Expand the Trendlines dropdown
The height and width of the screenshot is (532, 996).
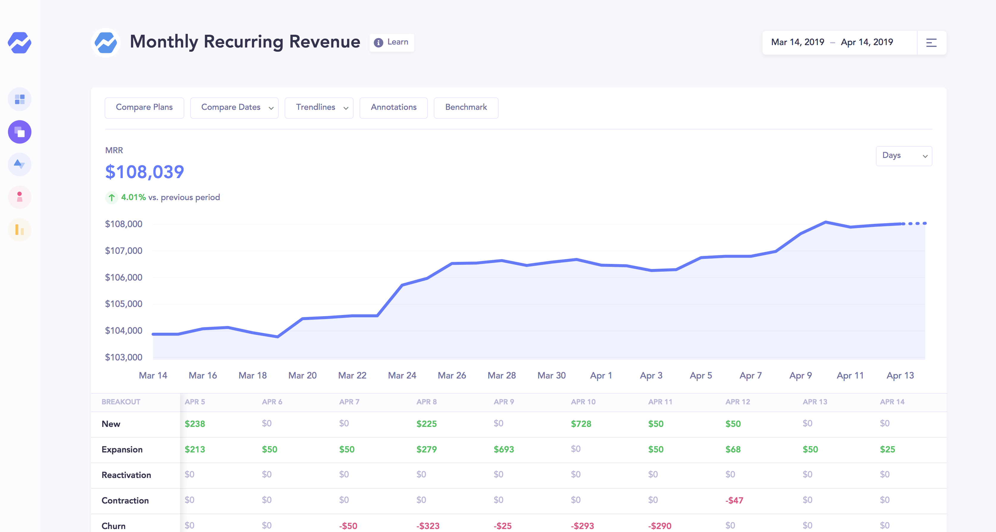click(x=319, y=107)
